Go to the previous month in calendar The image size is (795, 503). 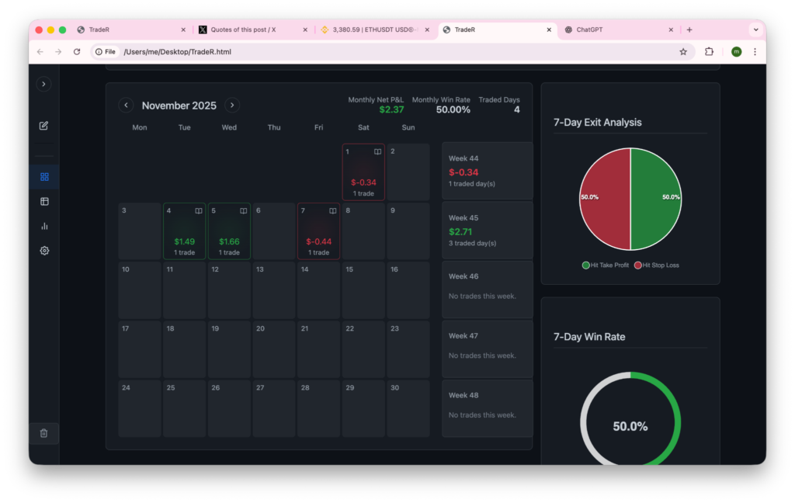click(126, 106)
